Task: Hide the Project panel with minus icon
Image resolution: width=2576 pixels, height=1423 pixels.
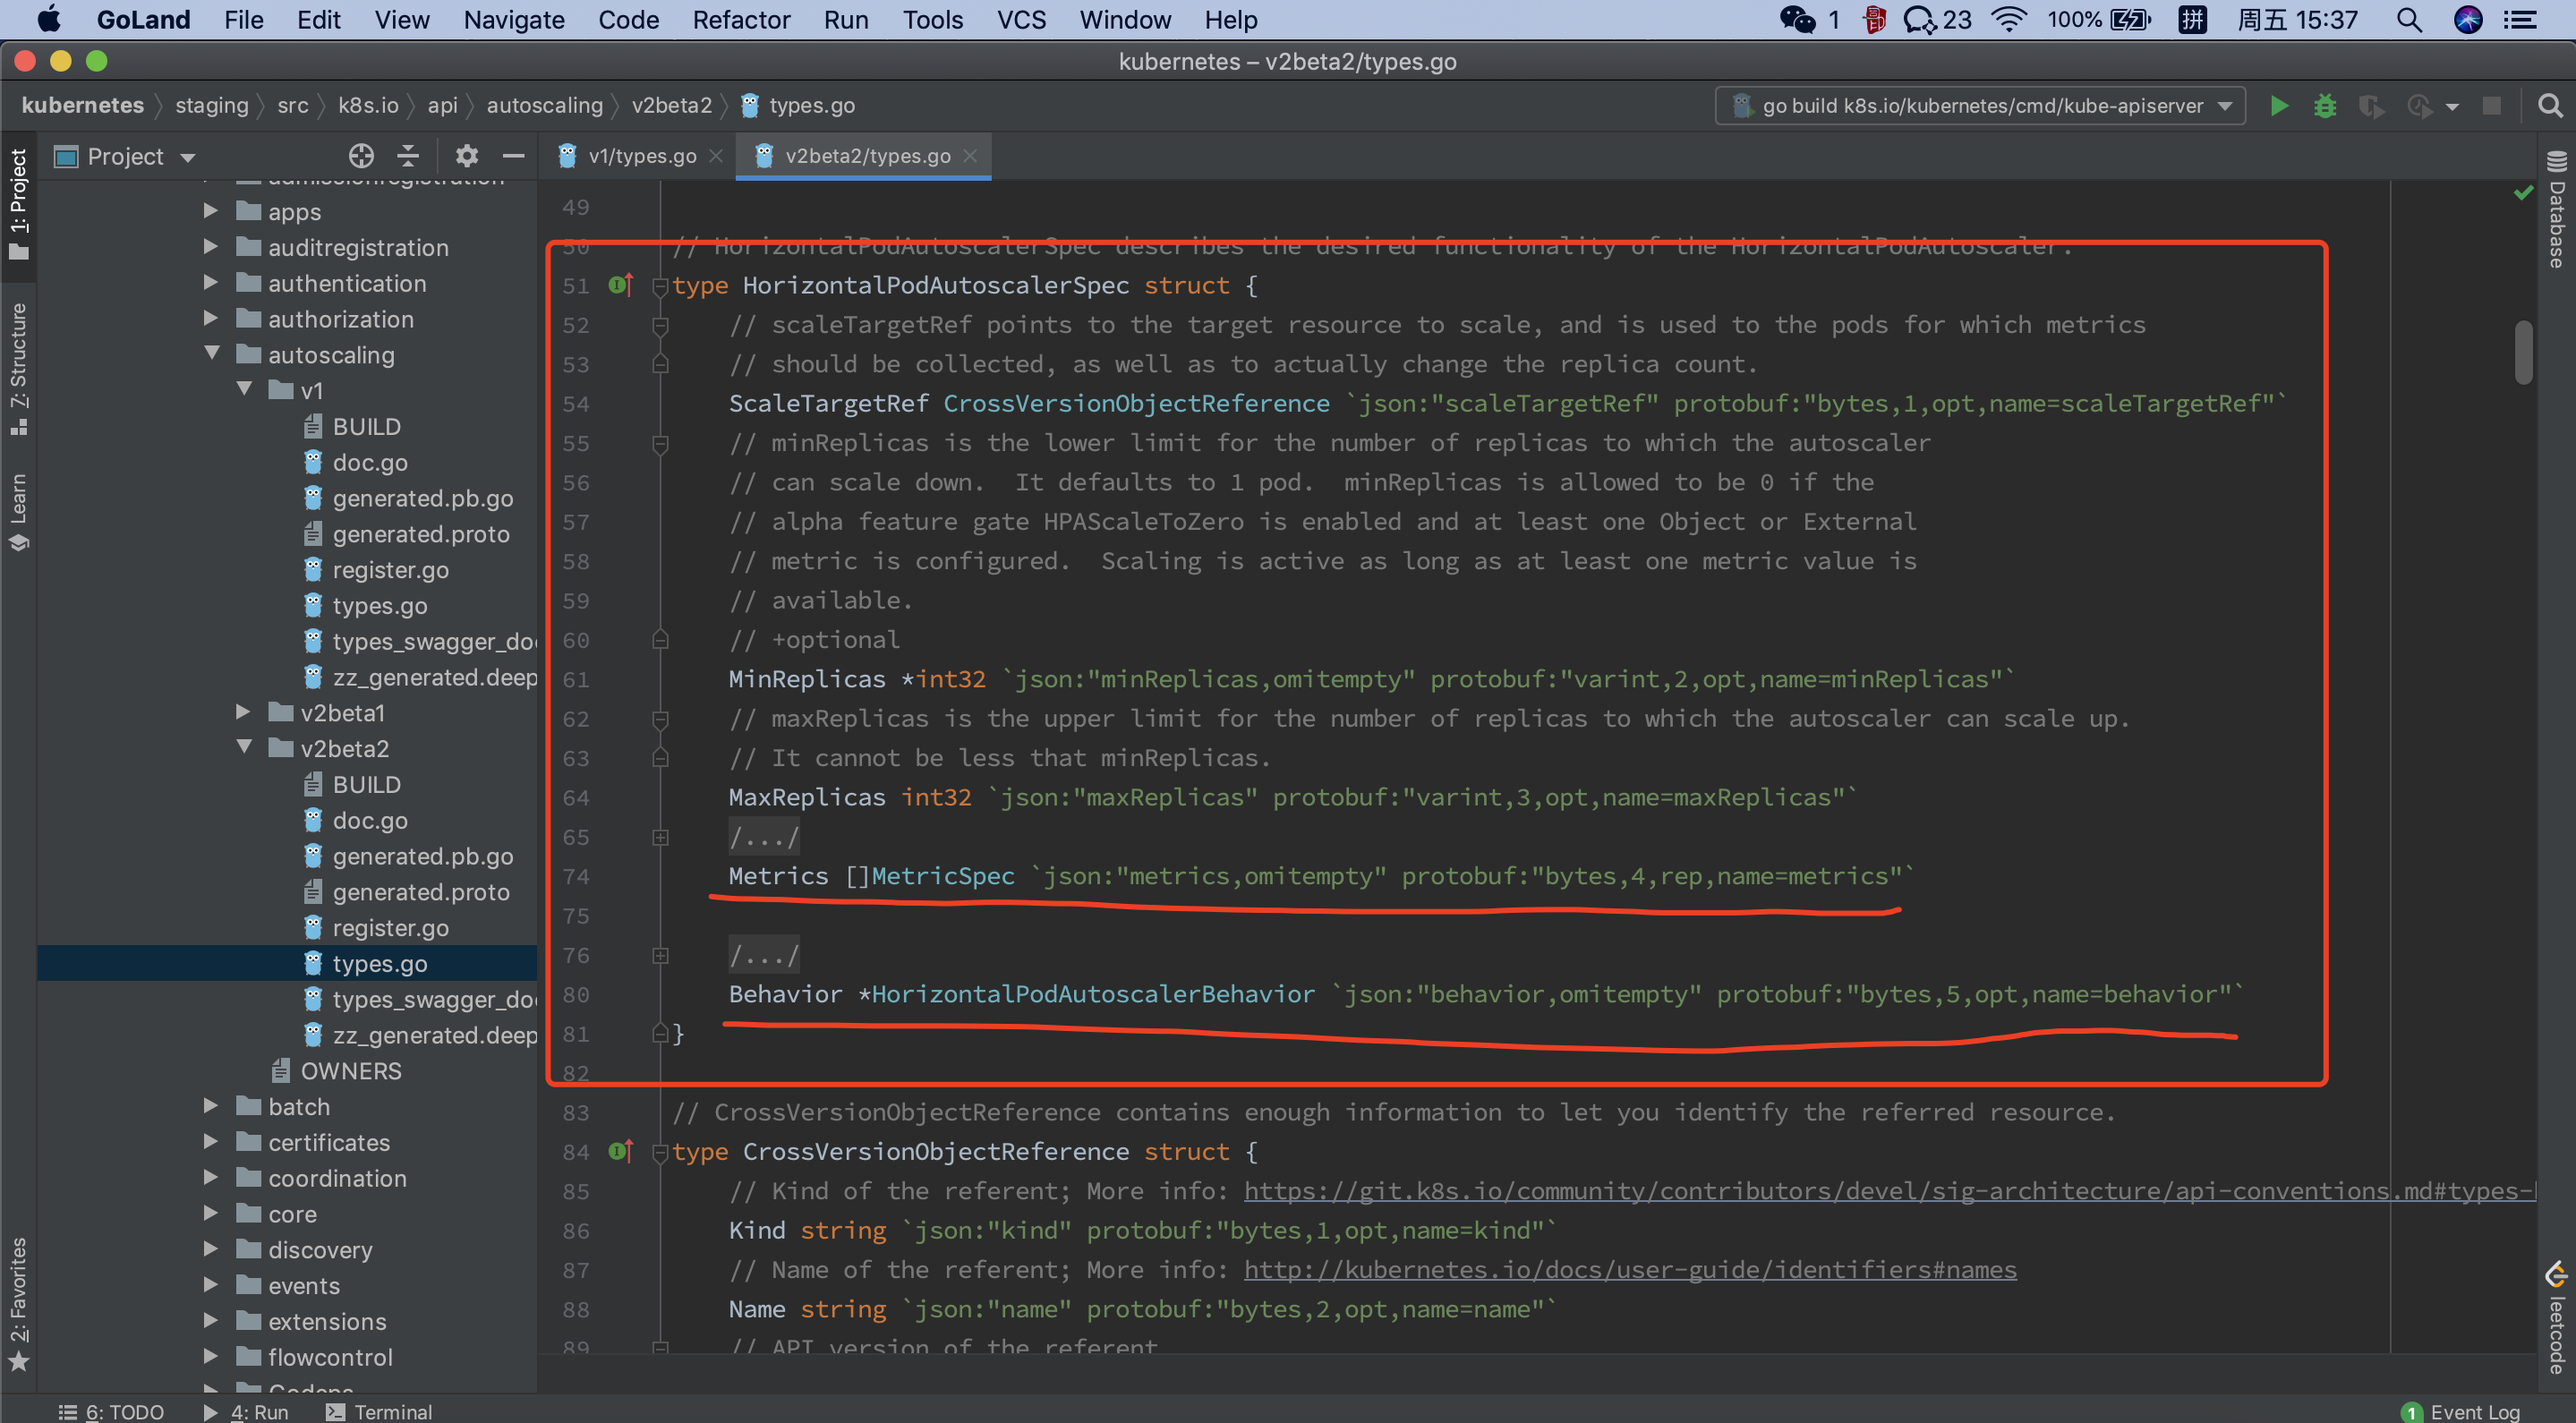Action: tap(513, 156)
